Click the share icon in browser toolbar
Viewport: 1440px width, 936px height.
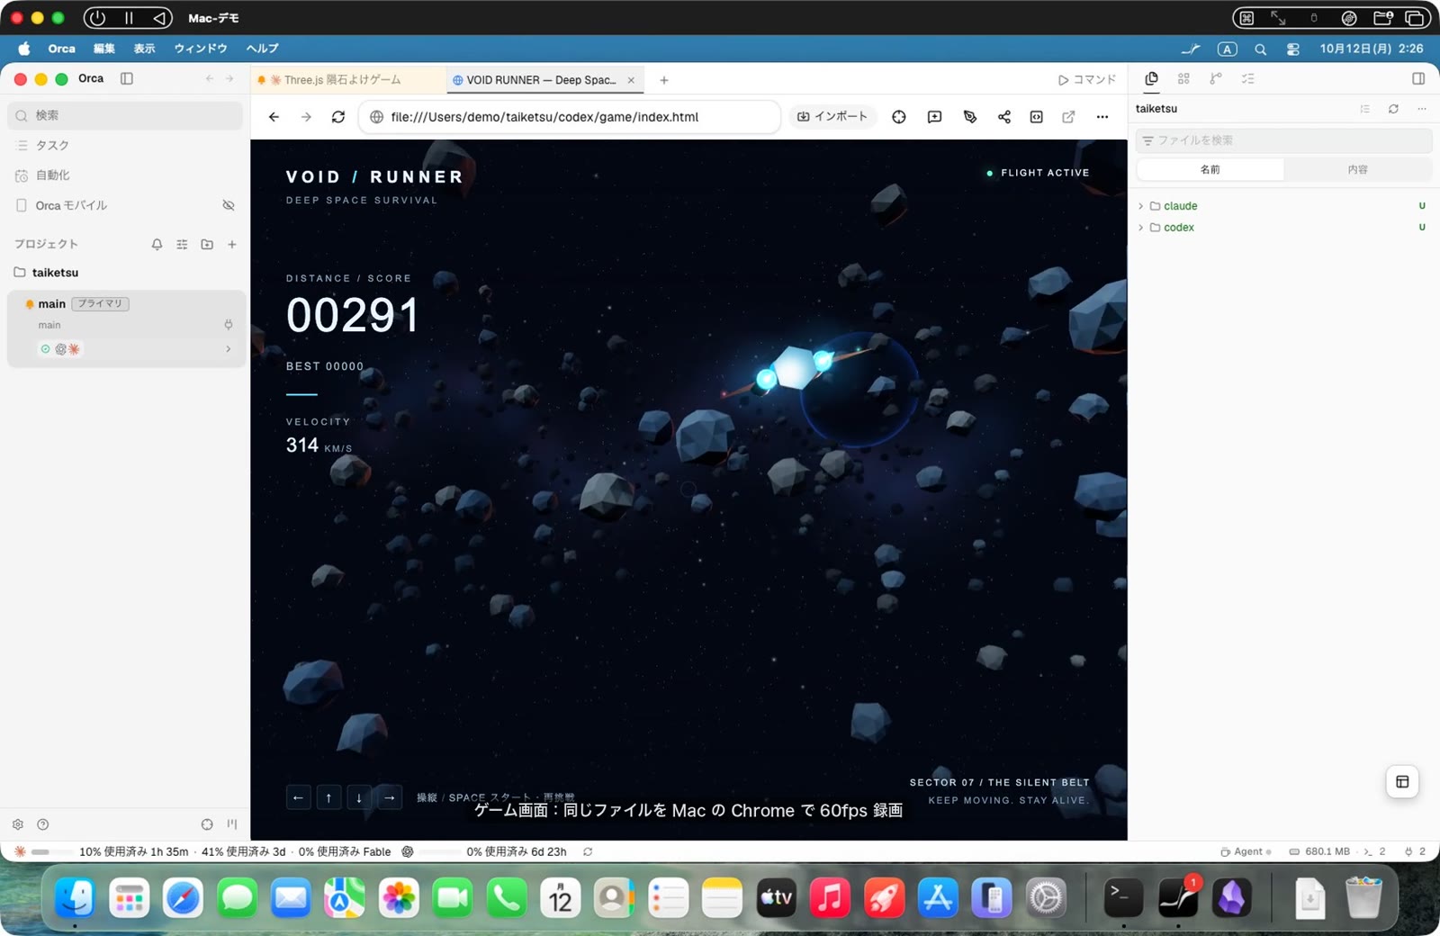(x=1004, y=117)
